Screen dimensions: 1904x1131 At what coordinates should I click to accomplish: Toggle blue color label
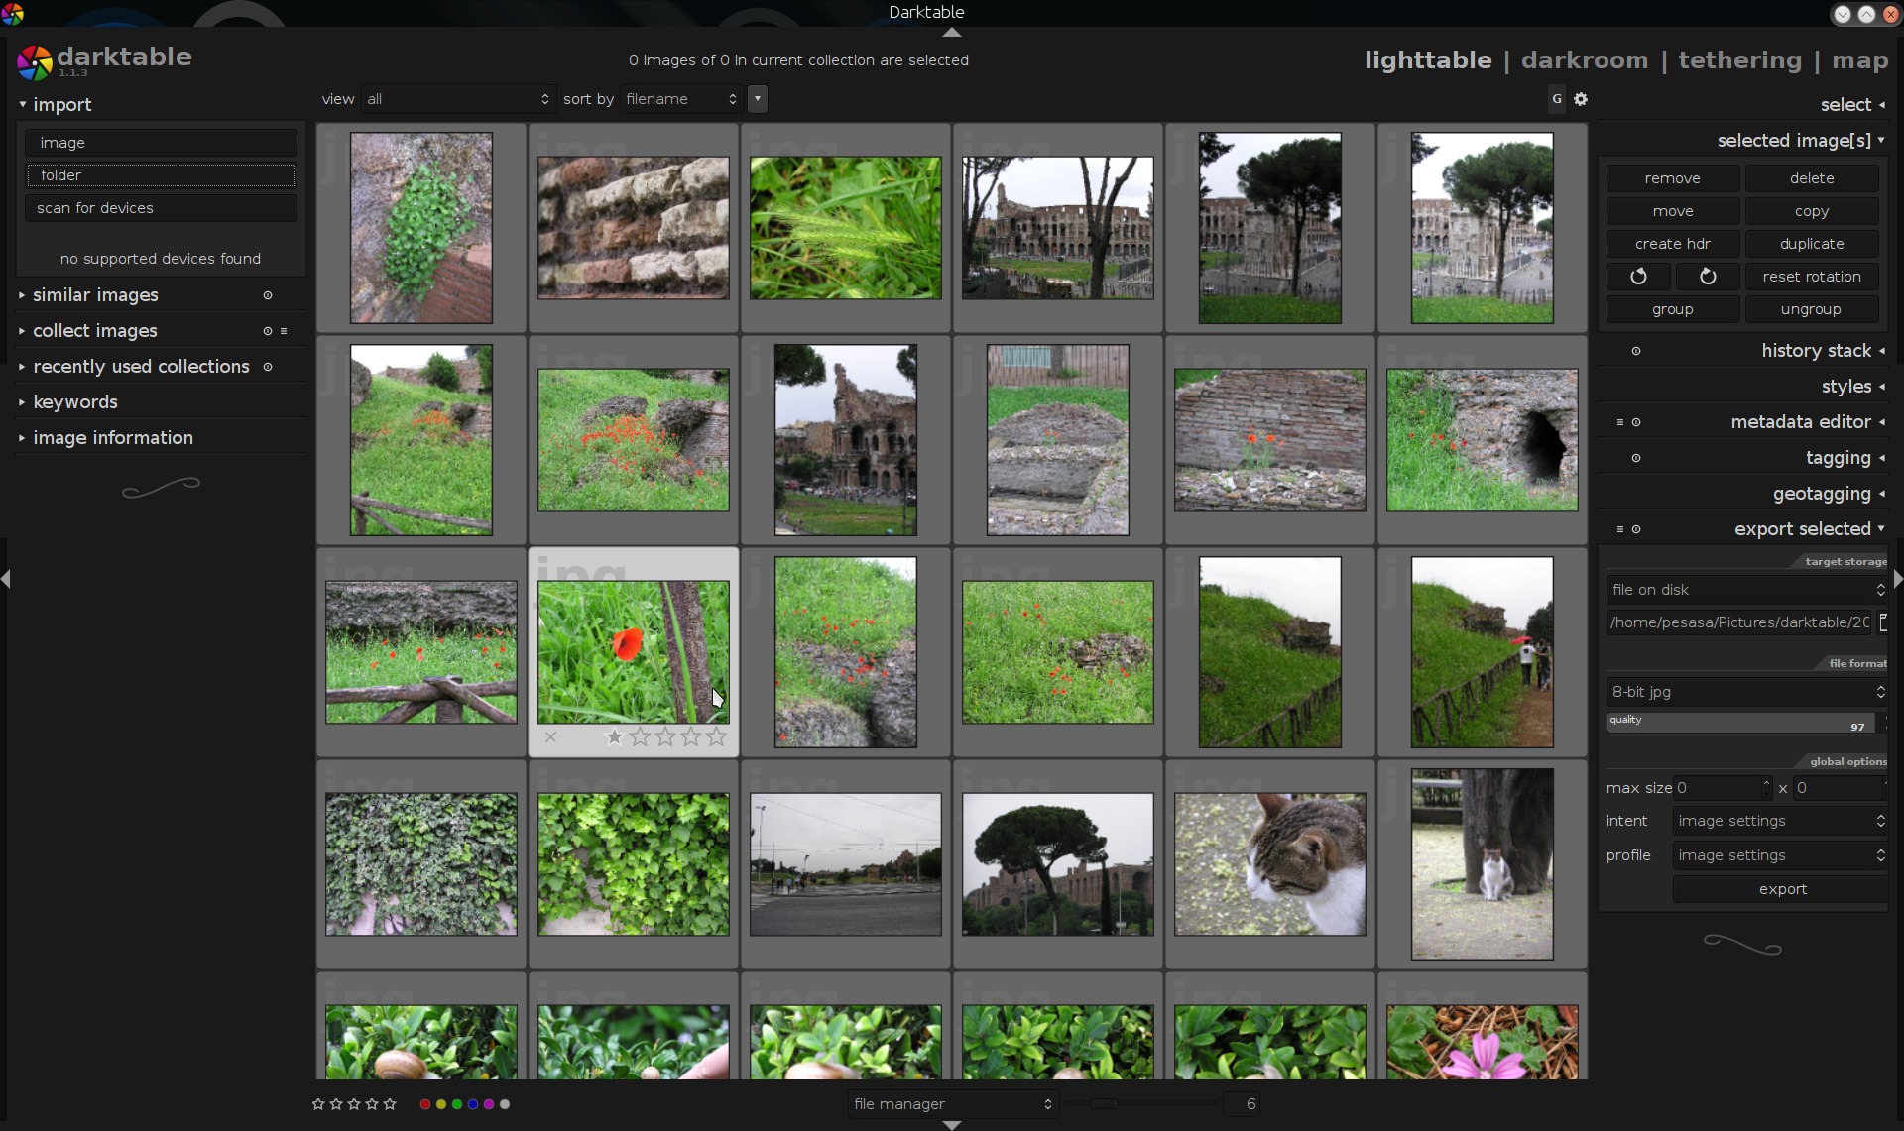tap(473, 1104)
